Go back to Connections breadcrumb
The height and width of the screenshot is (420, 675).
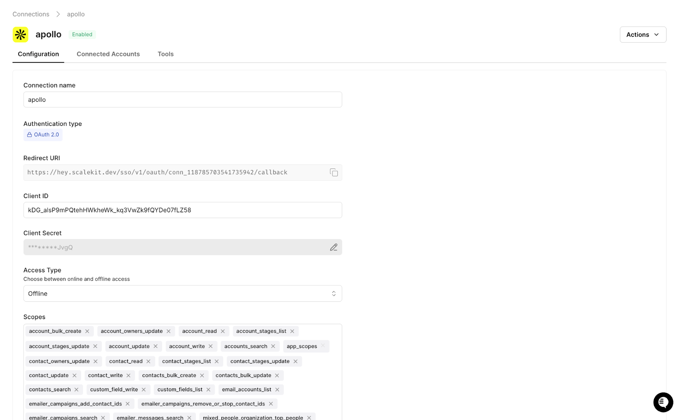click(31, 14)
